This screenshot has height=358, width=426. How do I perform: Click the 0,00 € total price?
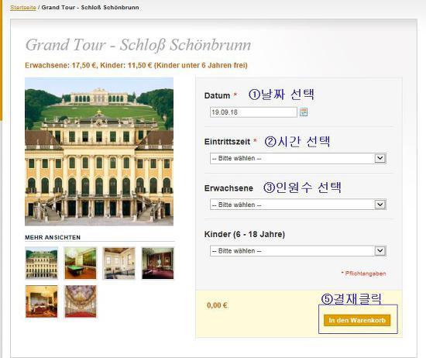[217, 305]
